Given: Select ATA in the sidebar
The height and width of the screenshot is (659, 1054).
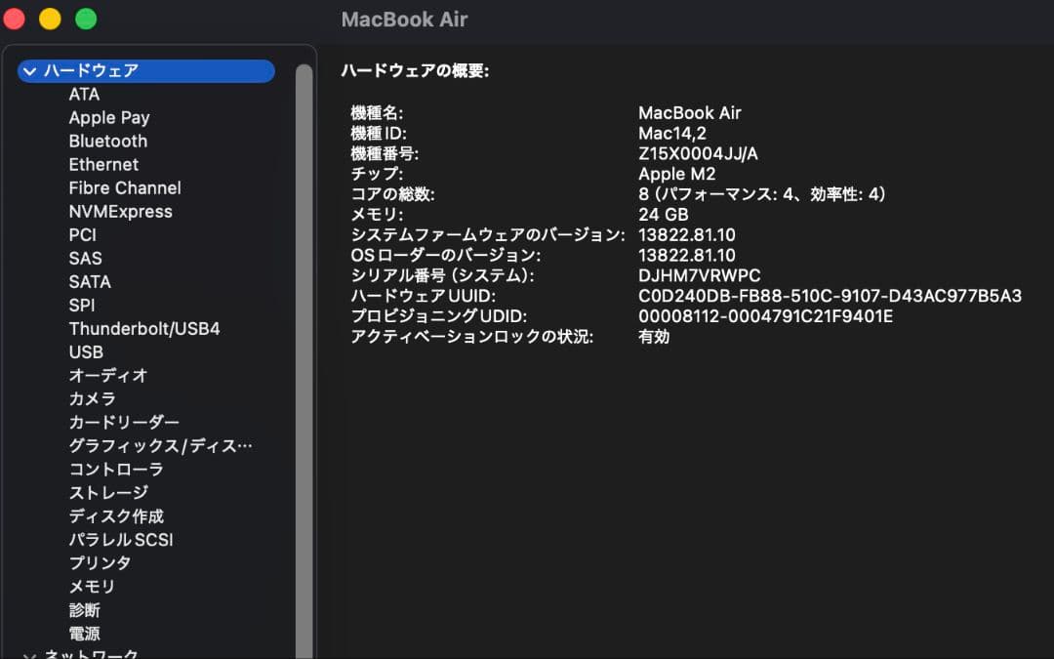Looking at the screenshot, I should (x=84, y=94).
